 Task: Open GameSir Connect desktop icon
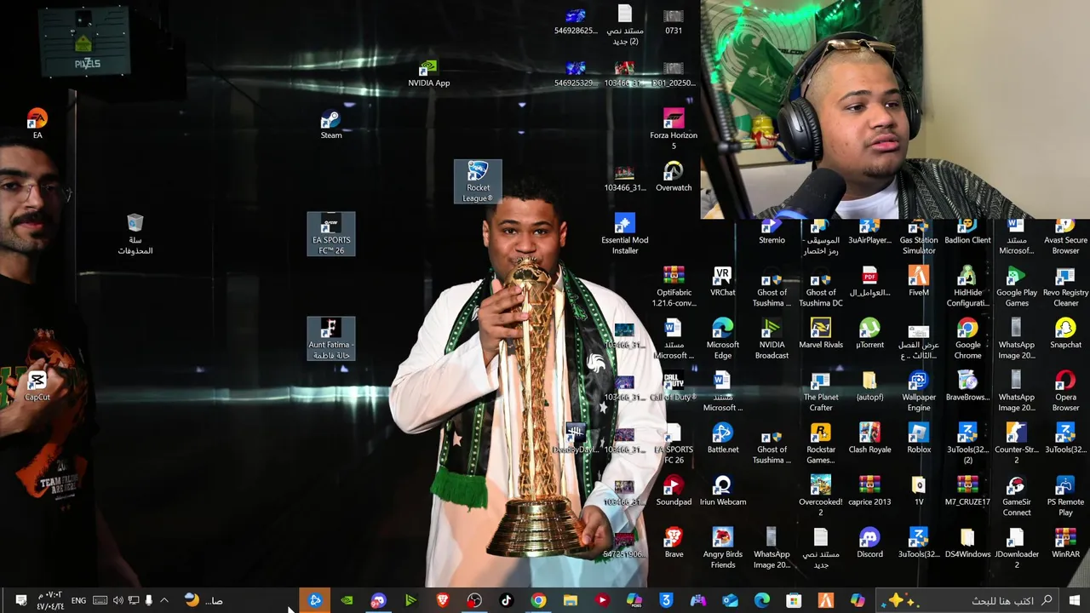pos(1017,496)
